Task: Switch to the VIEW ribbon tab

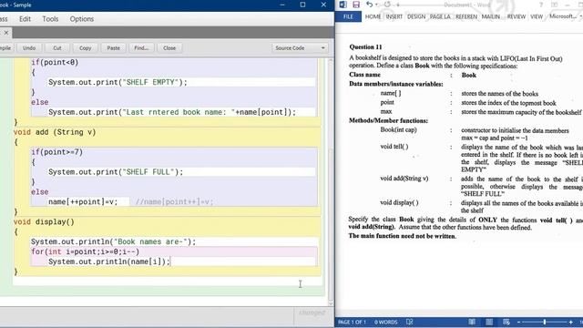Action: tap(537, 16)
